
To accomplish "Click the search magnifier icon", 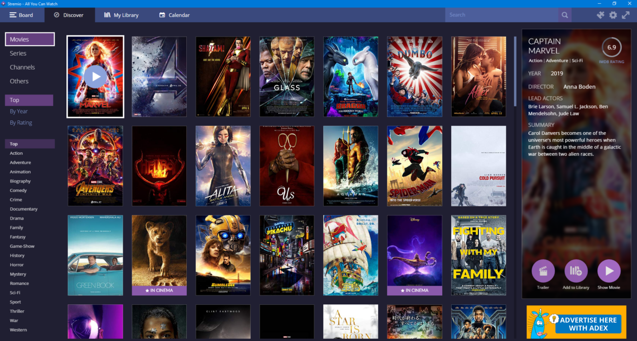I will click(x=564, y=15).
